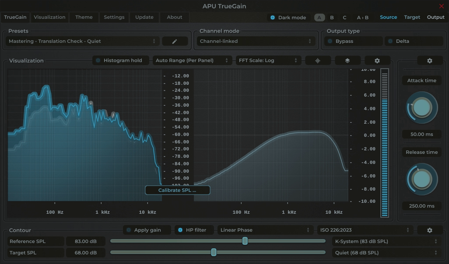Click the Attack time label

422,81
